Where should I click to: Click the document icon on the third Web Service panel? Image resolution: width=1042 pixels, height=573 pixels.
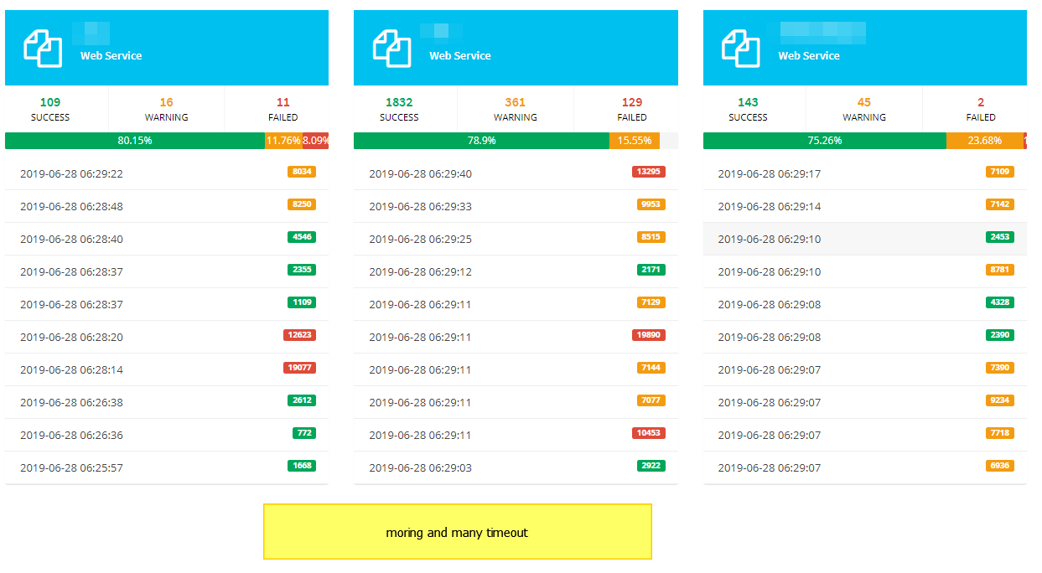click(x=742, y=47)
